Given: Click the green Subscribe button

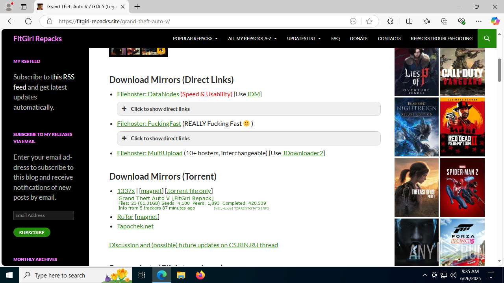Looking at the screenshot, I should (x=32, y=232).
